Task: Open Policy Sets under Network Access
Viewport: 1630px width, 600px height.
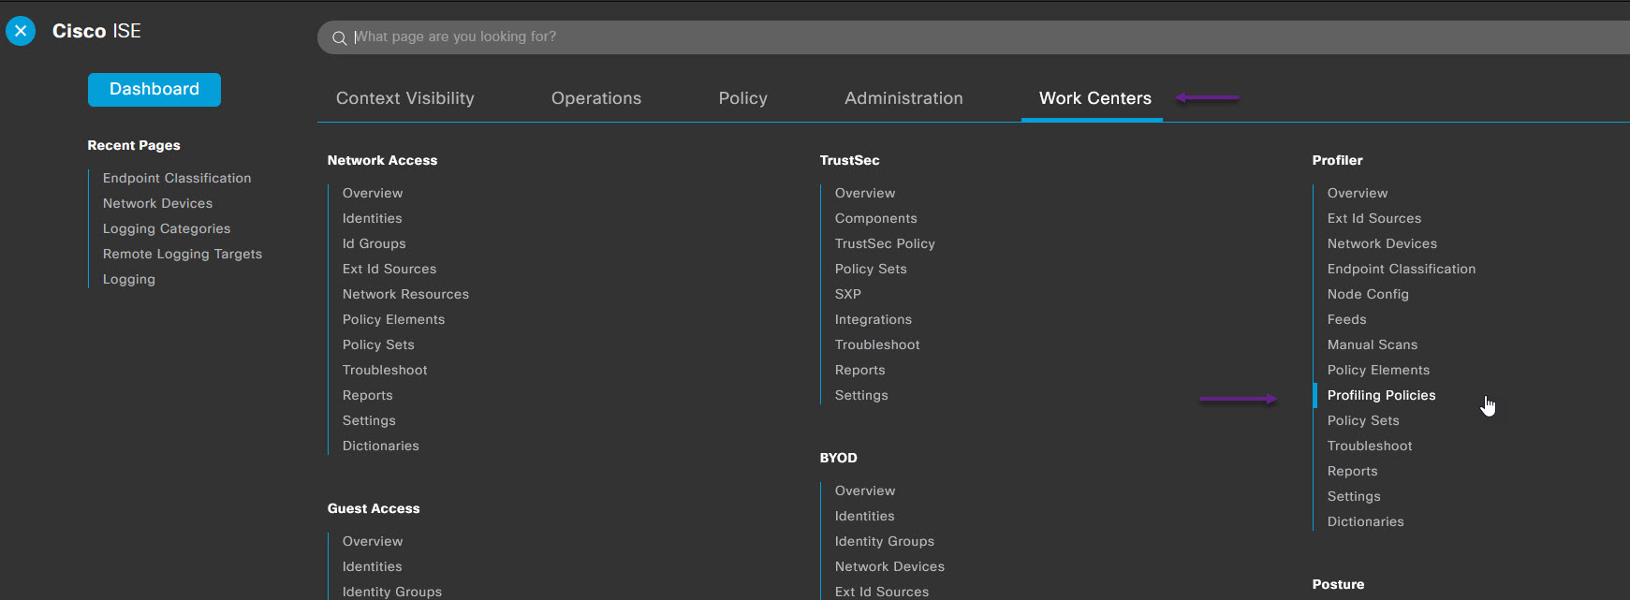Action: click(378, 344)
